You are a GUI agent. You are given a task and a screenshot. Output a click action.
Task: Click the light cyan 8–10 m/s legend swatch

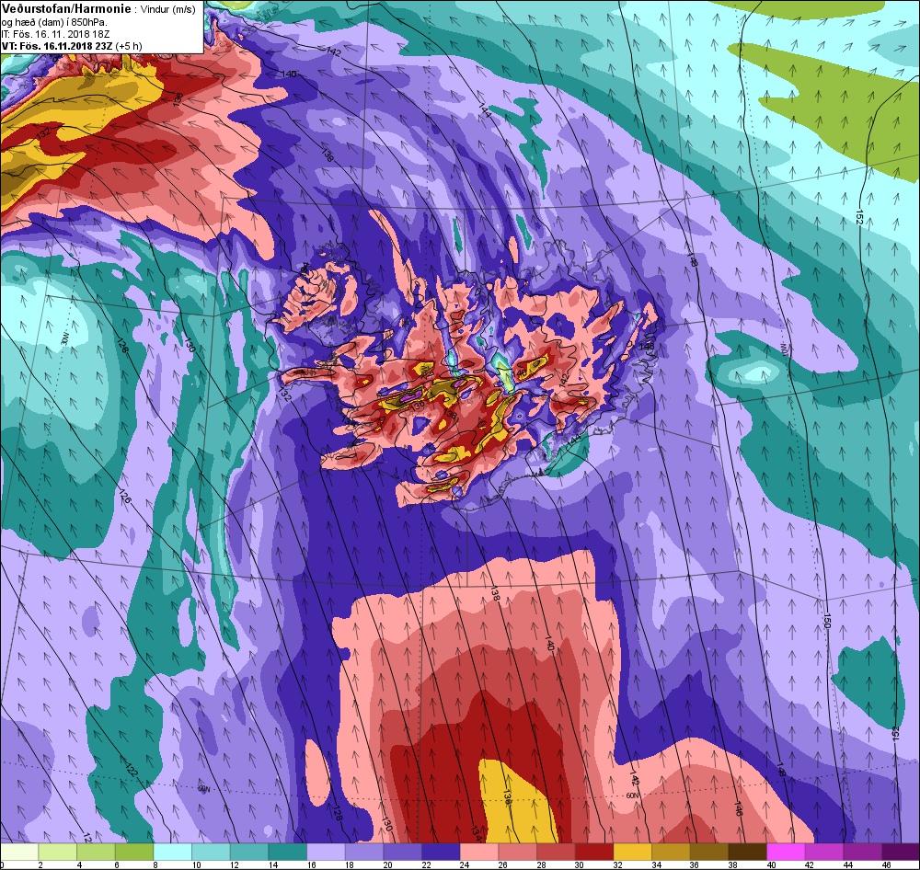pos(173,852)
